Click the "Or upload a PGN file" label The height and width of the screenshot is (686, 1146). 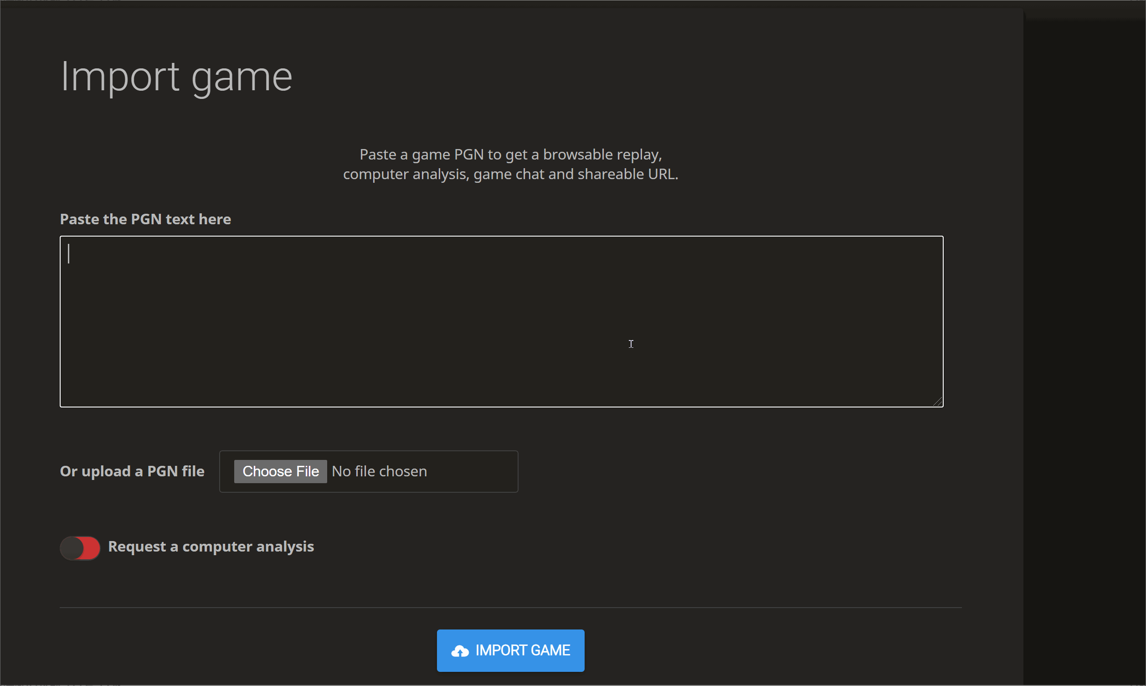point(132,471)
